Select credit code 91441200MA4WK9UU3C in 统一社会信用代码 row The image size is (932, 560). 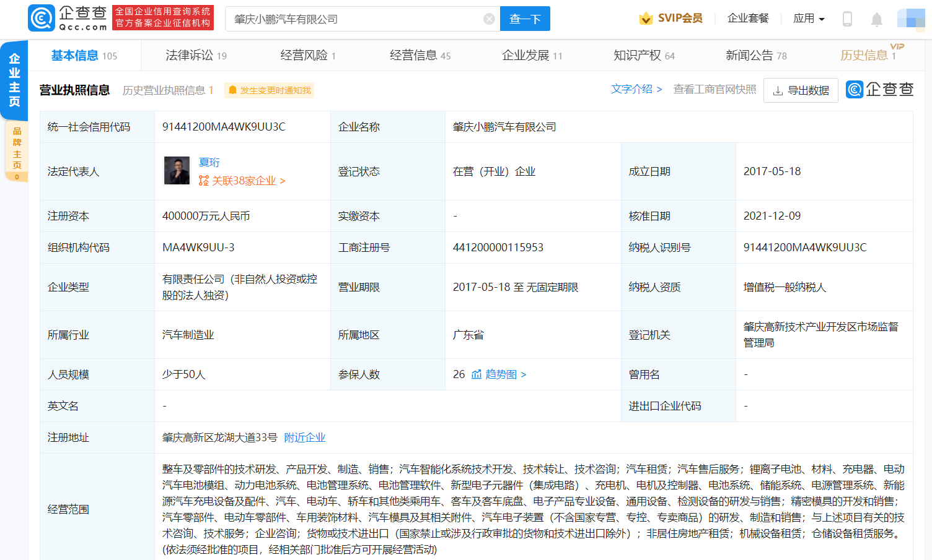[224, 127]
